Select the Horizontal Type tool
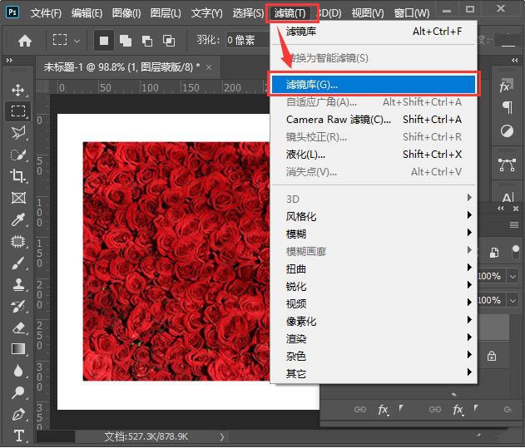Screen dimensions: 525x448 pos(18,436)
